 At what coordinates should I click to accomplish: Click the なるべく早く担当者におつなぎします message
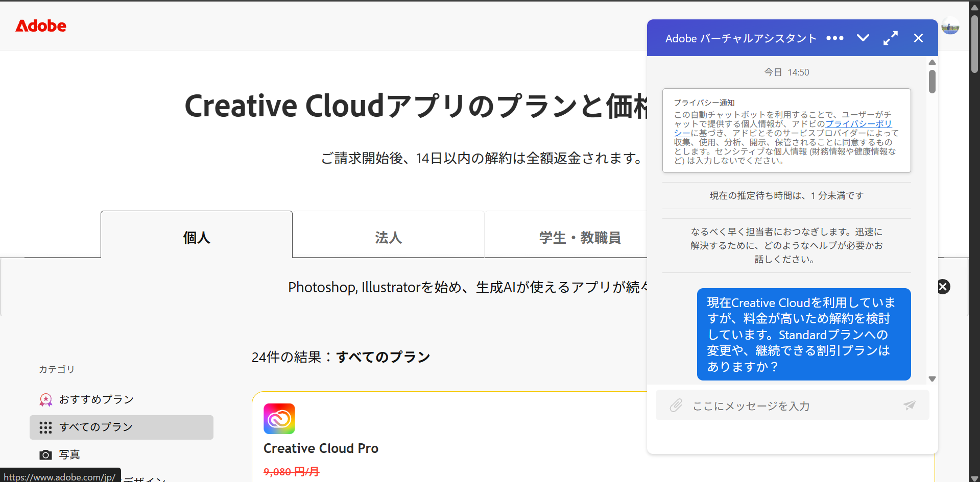point(786,245)
